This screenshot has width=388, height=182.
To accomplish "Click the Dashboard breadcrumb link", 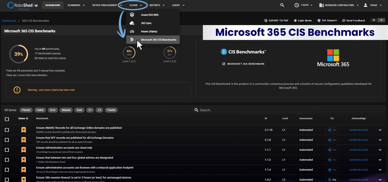I will coord(9,21).
